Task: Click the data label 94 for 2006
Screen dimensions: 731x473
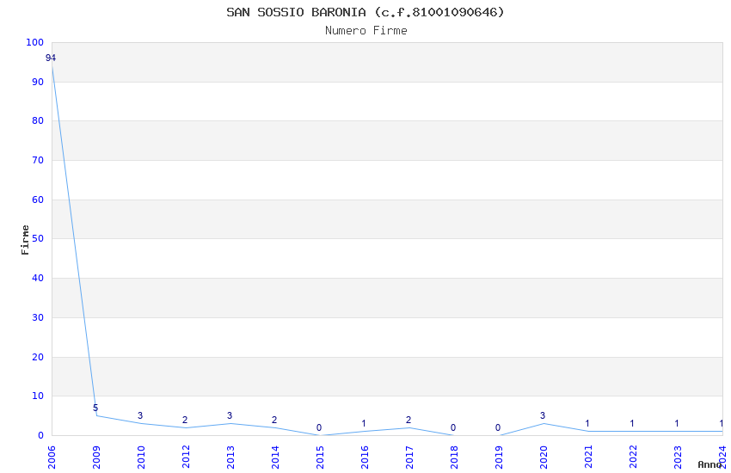Action: [x=51, y=58]
